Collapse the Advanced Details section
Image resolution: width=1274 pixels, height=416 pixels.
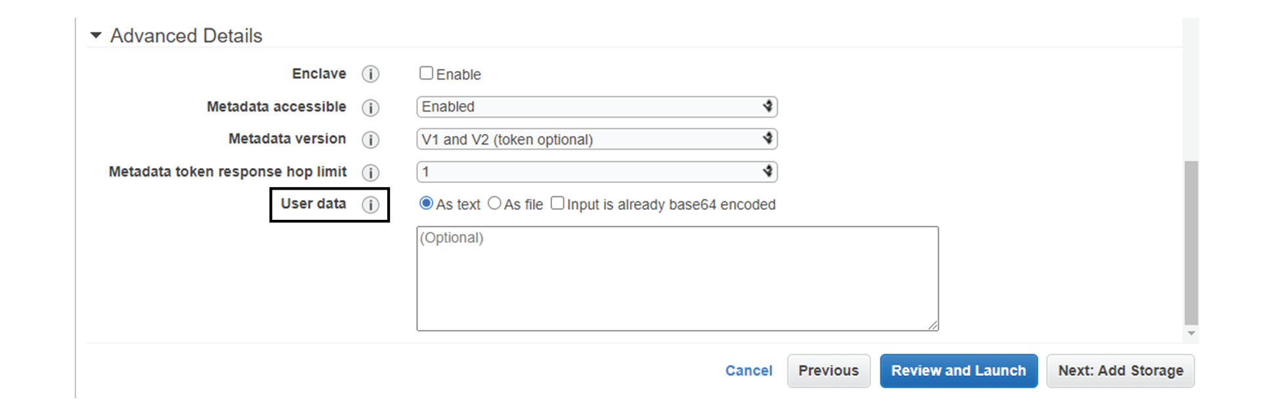[96, 35]
